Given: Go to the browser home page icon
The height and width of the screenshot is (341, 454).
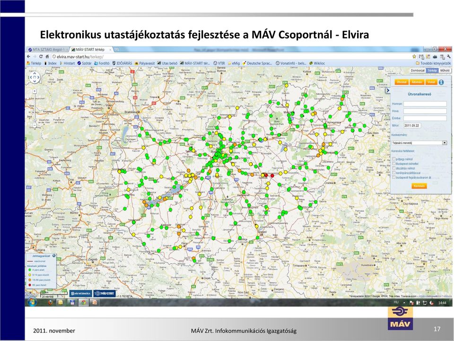Looking at the screenshot, I should [x=47, y=56].
